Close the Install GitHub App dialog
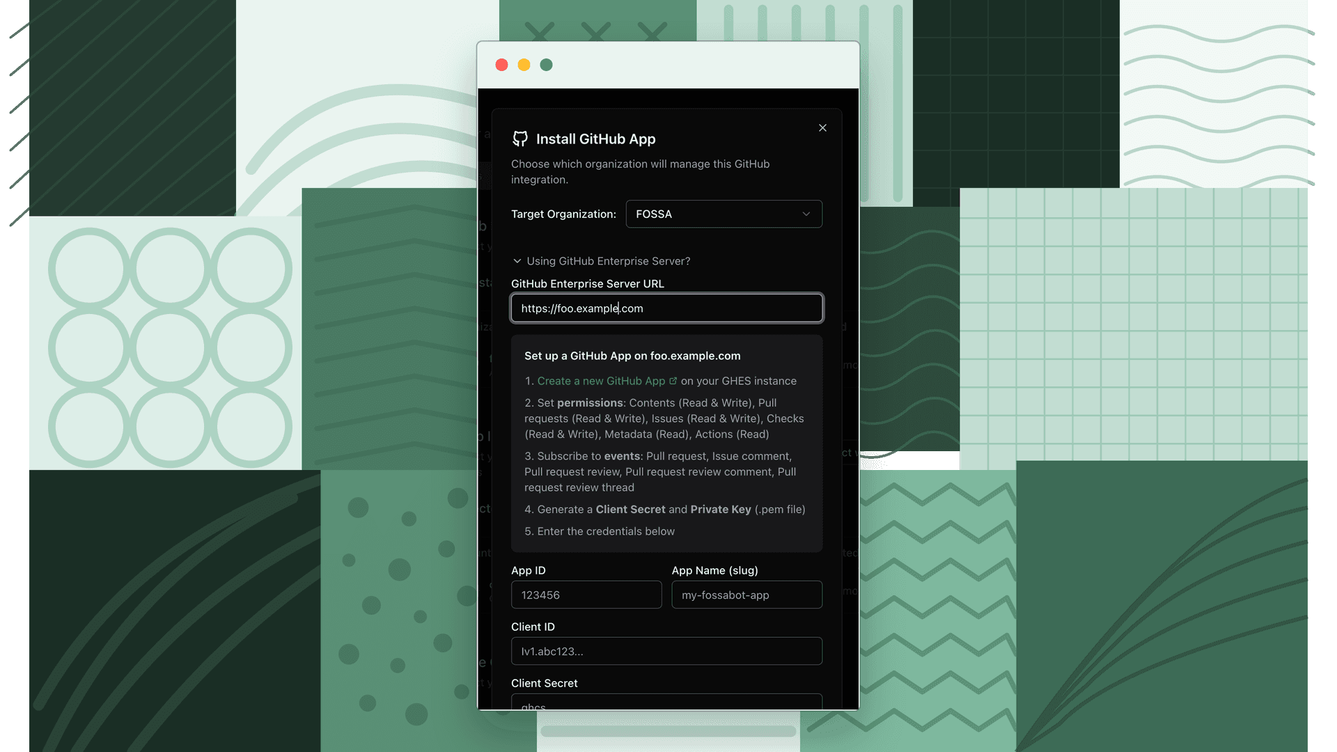The image size is (1337, 752). click(822, 127)
